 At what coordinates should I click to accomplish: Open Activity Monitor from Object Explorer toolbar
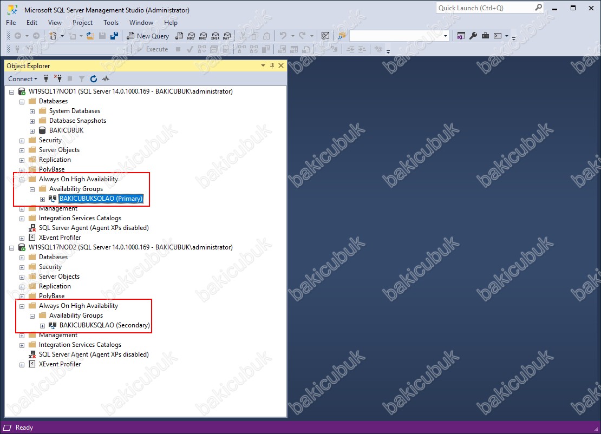coord(106,79)
